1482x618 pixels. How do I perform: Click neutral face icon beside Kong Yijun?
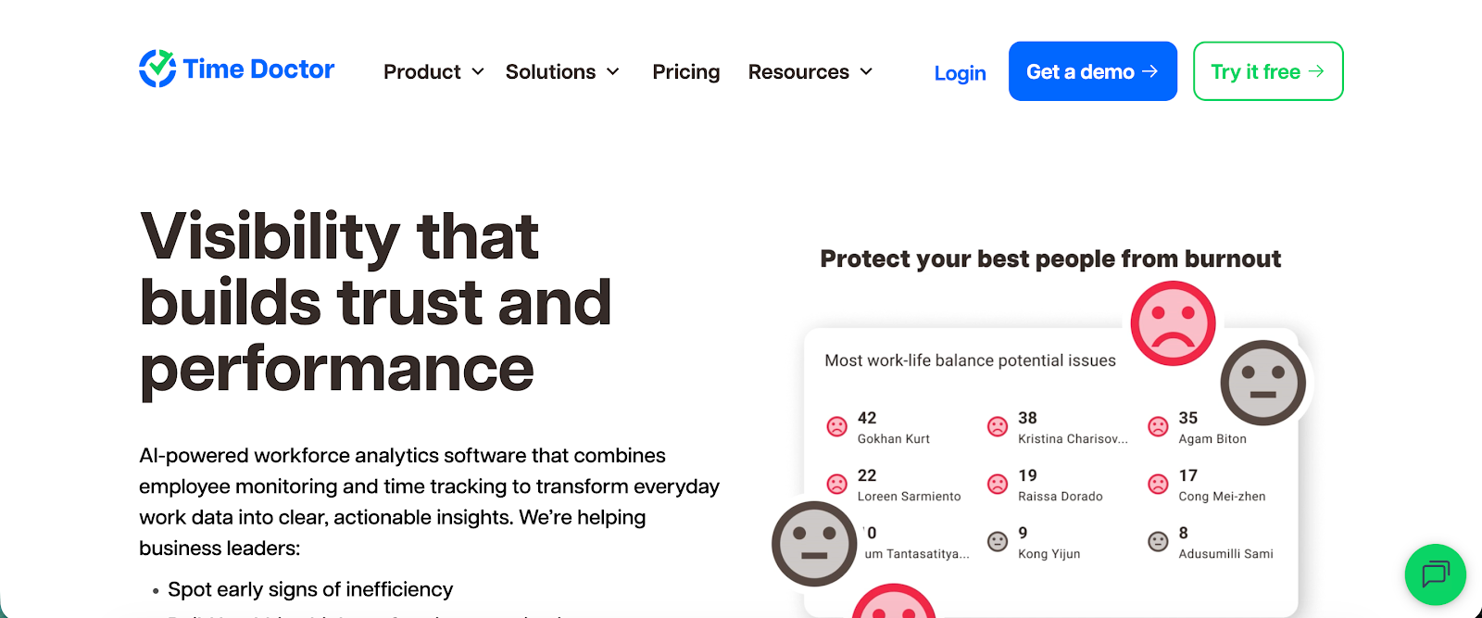coord(997,542)
